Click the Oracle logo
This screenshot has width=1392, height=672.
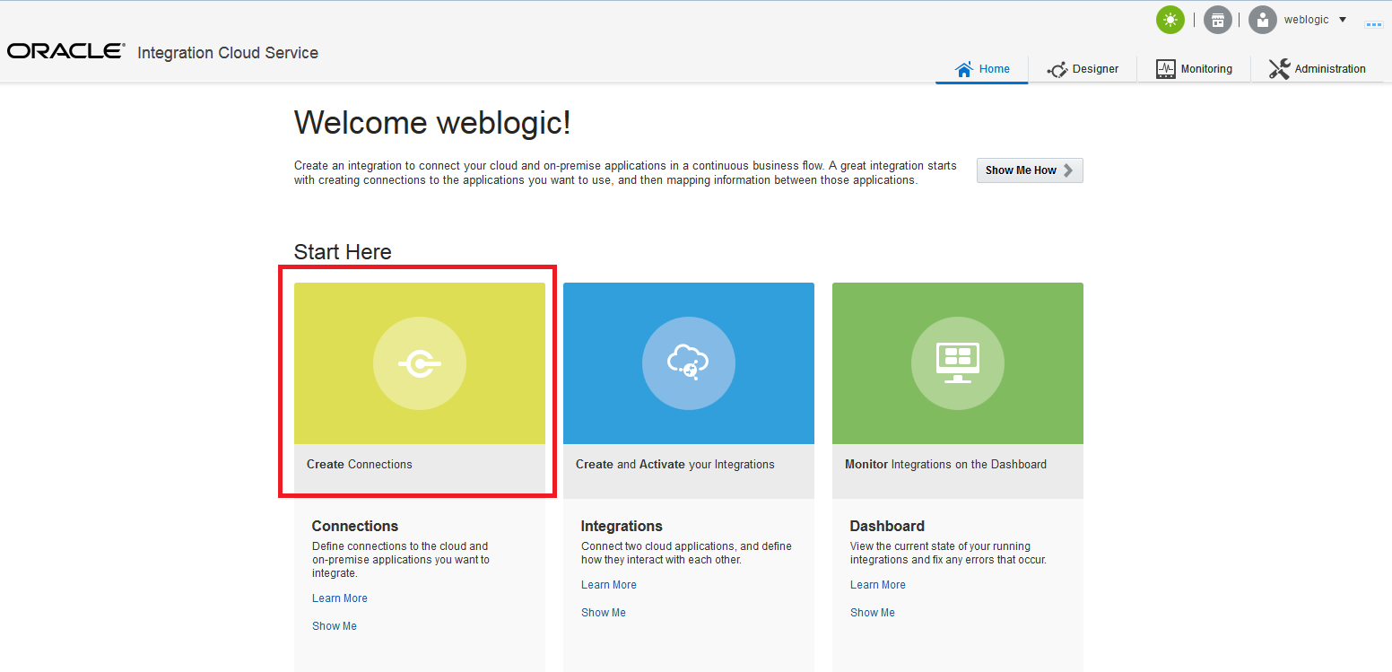65,52
